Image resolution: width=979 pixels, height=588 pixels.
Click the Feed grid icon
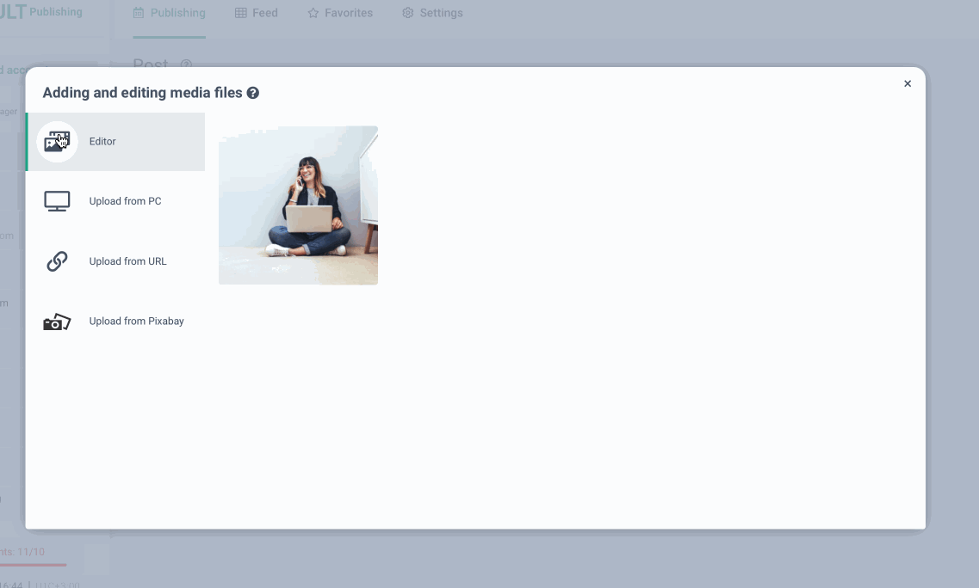241,13
